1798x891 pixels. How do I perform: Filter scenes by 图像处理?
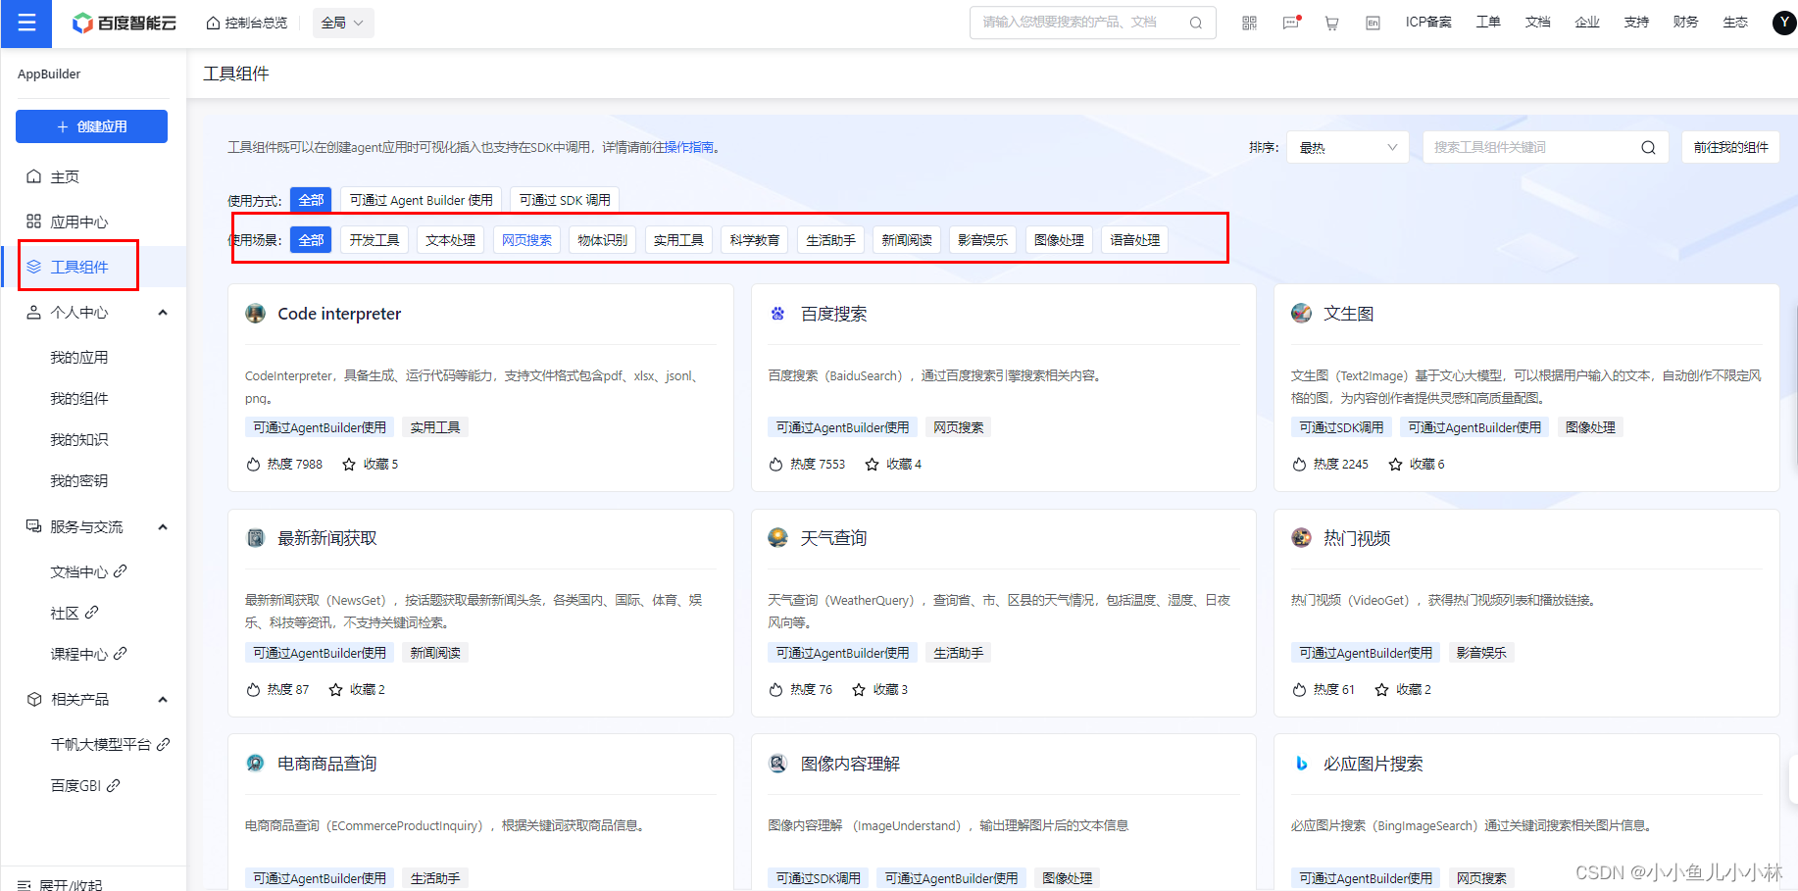coord(1059,240)
